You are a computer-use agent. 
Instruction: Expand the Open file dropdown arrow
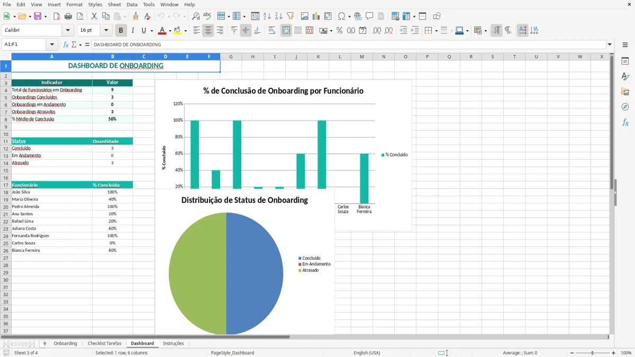pyautogui.click(x=29, y=16)
